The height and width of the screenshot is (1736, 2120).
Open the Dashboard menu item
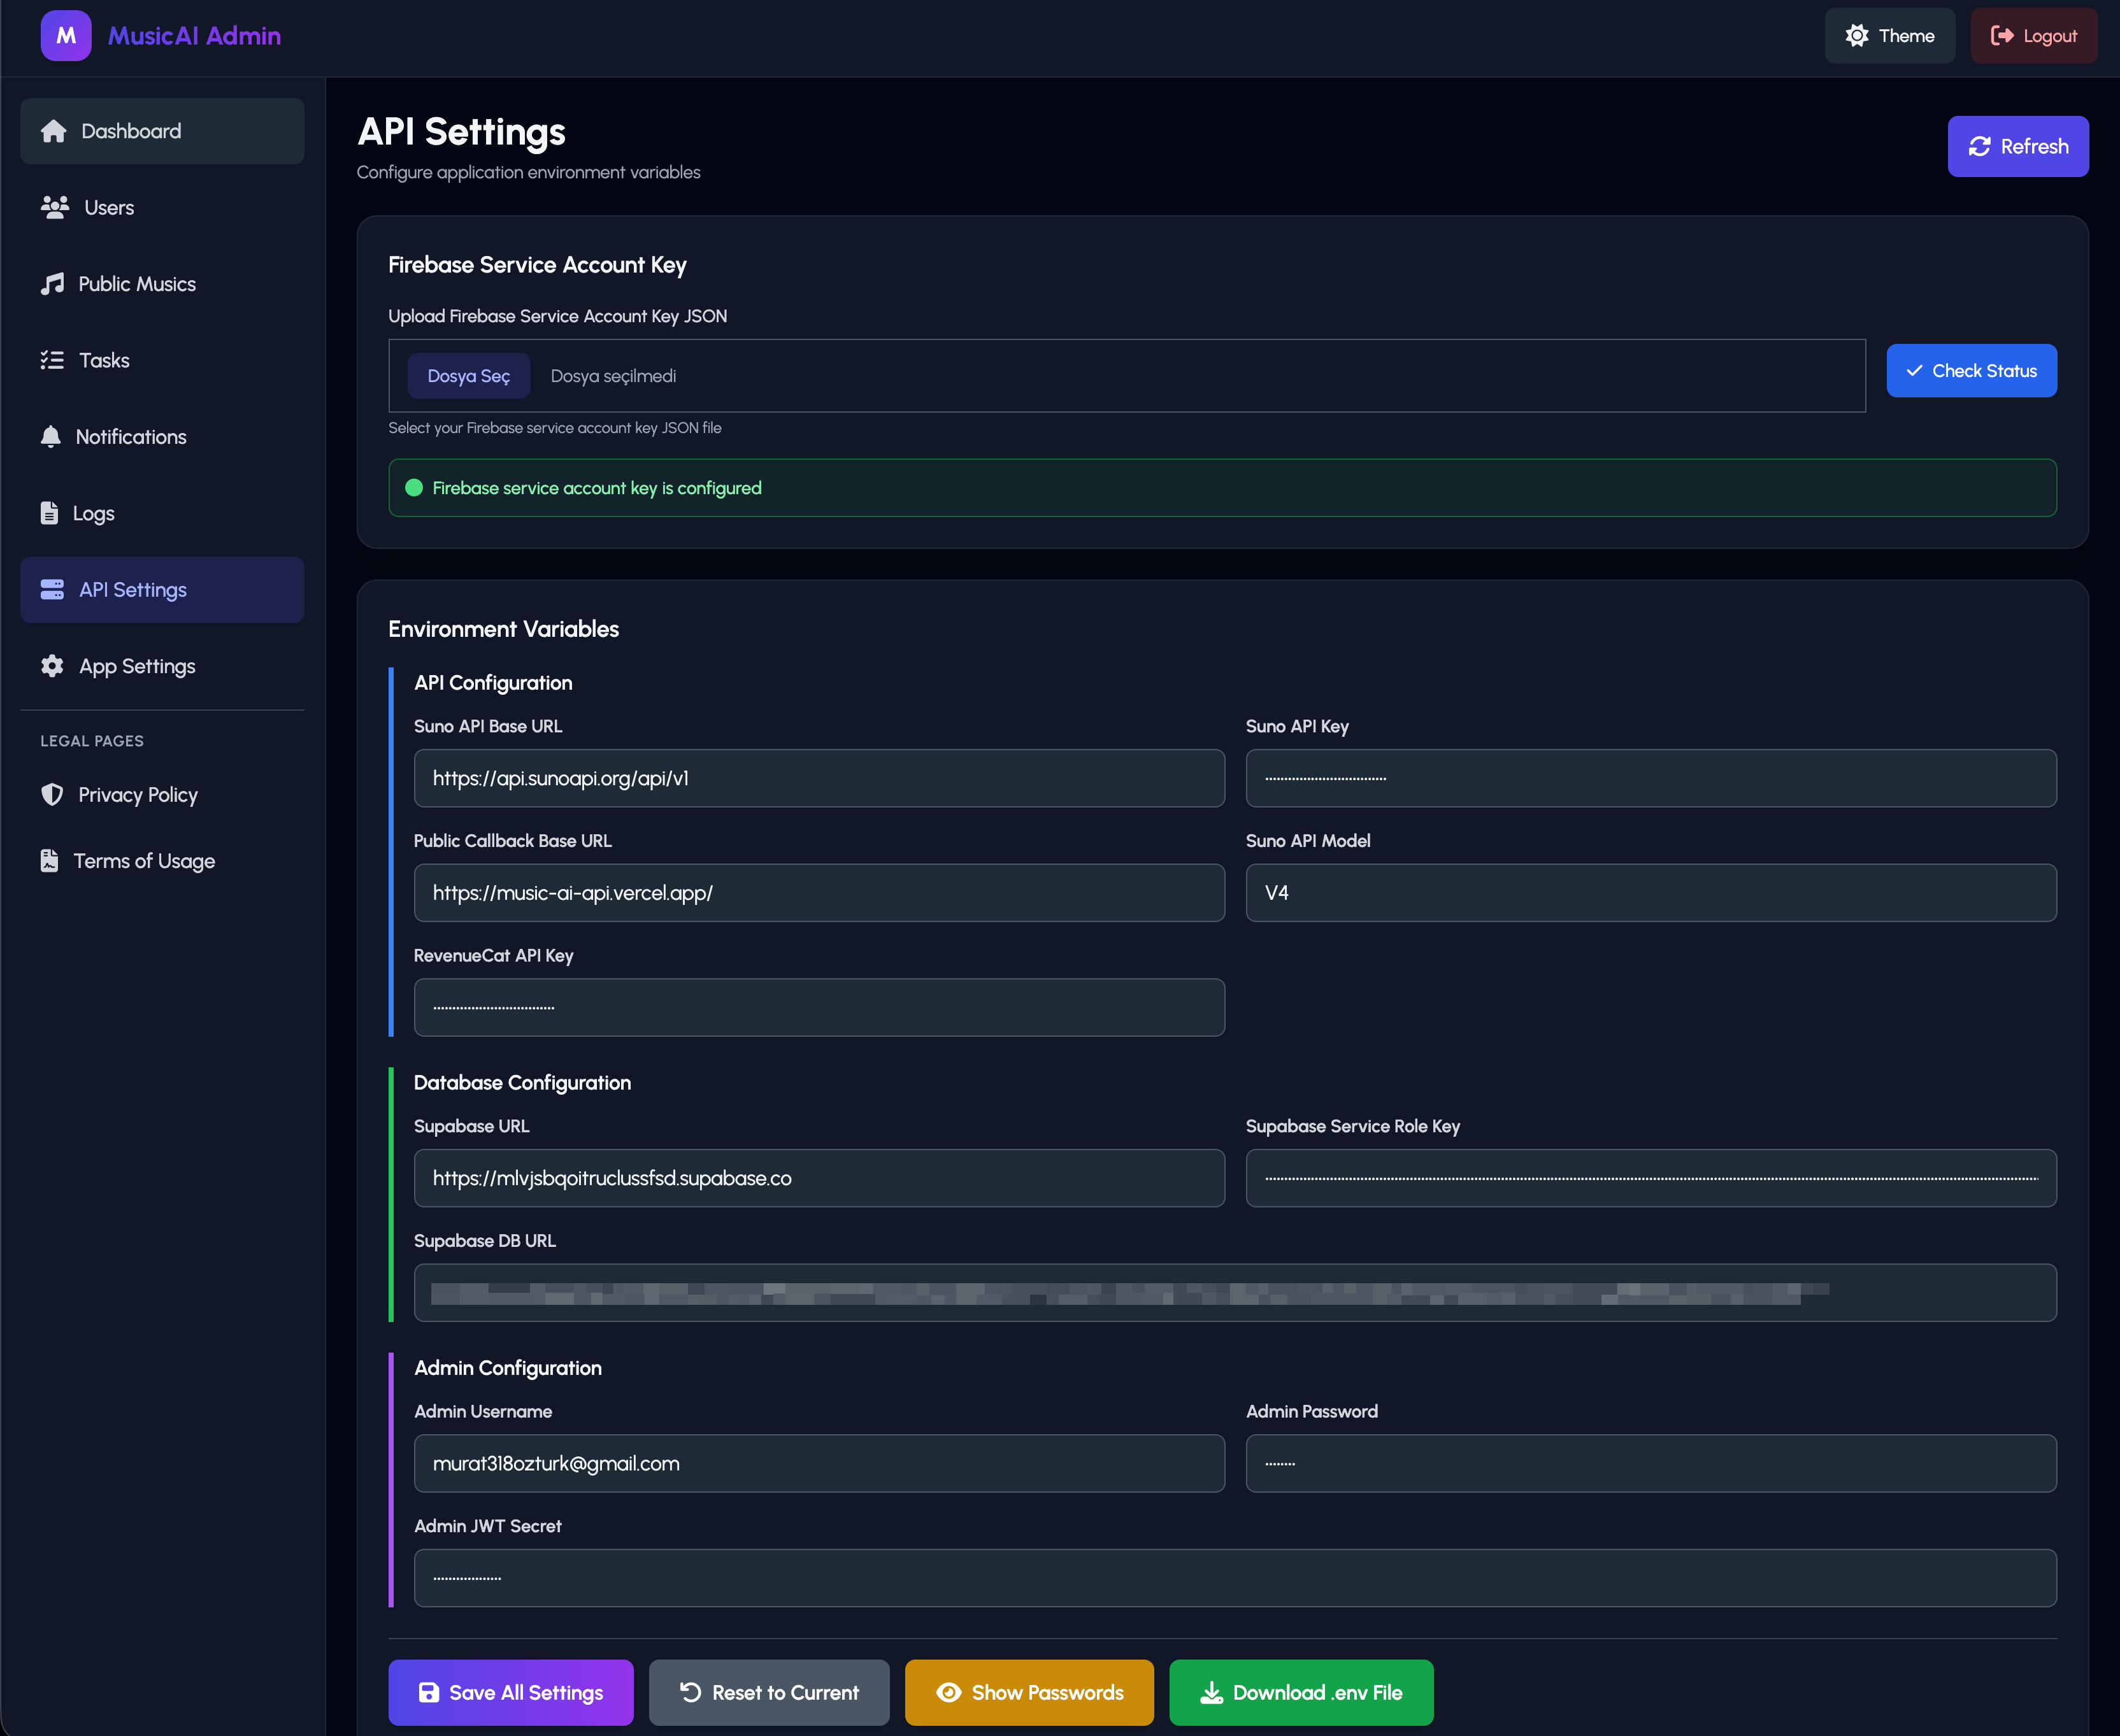click(162, 131)
